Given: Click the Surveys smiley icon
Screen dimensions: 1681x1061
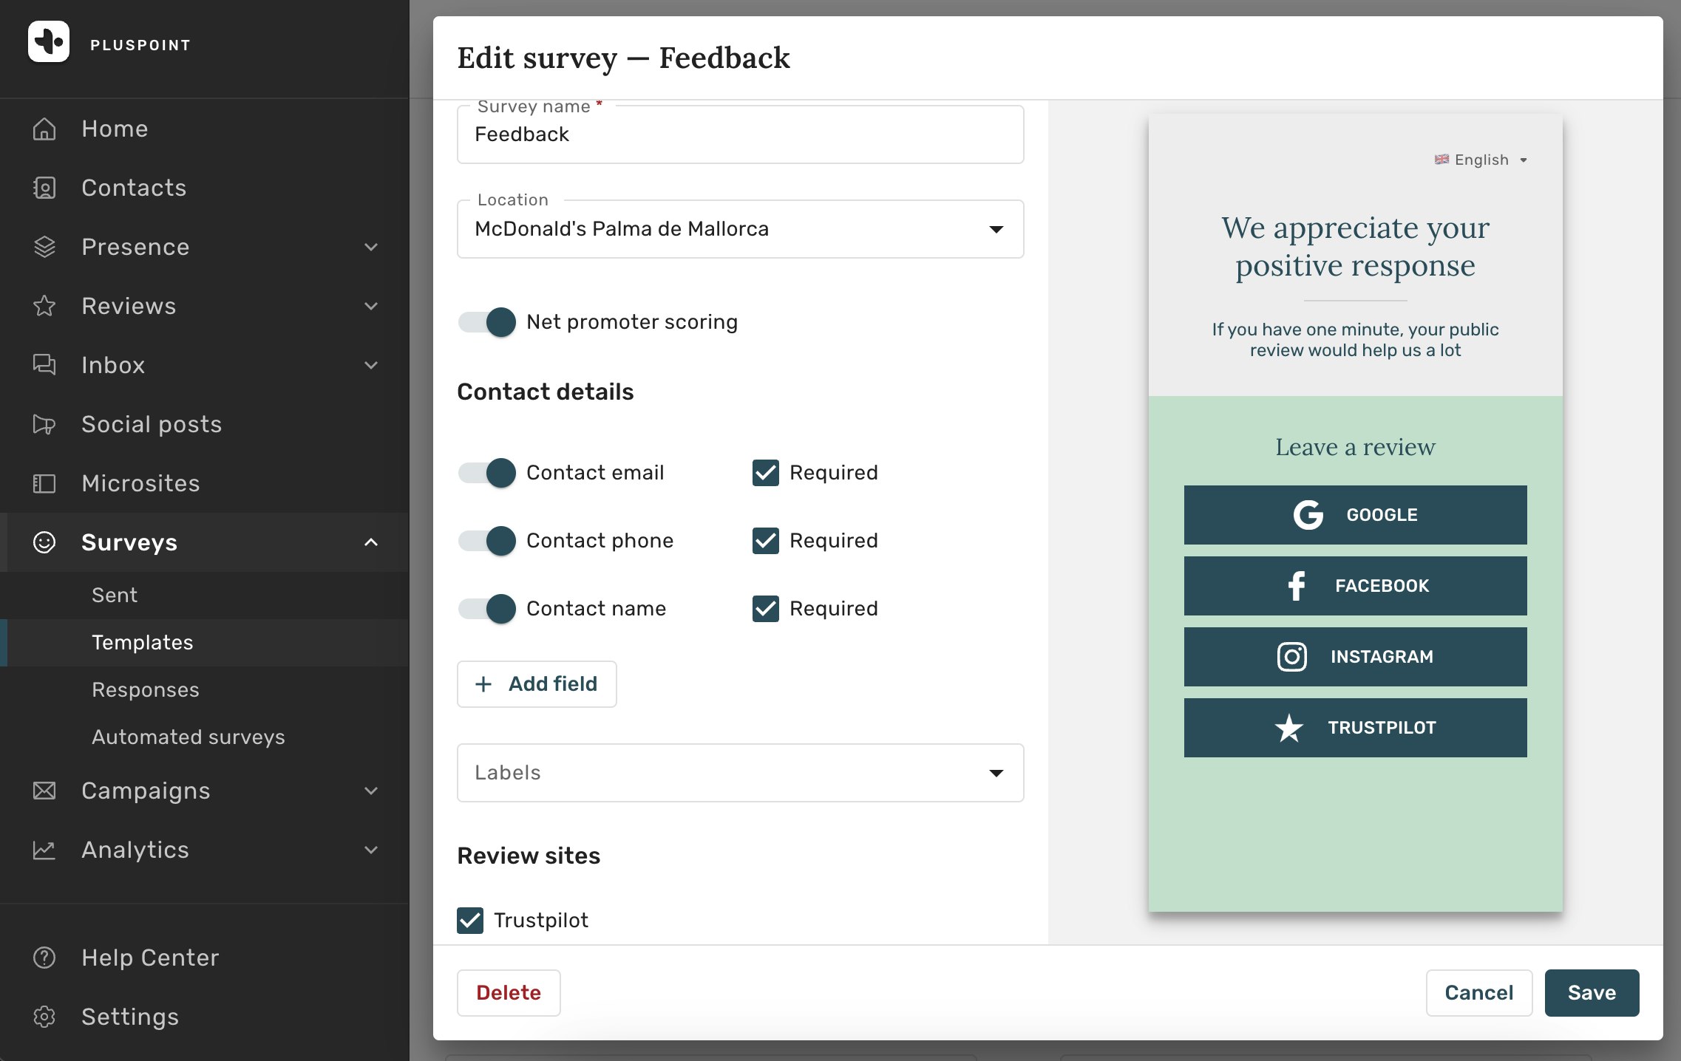Looking at the screenshot, I should (x=44, y=542).
